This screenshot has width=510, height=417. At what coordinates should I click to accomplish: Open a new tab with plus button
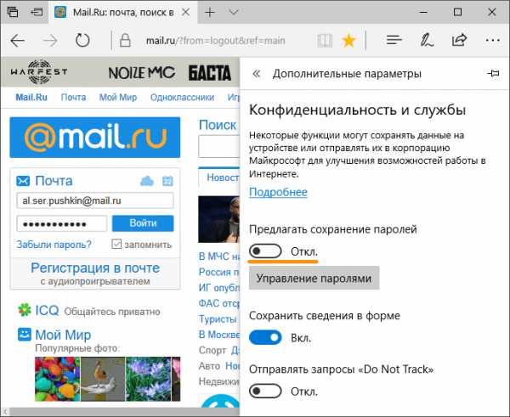(x=210, y=13)
